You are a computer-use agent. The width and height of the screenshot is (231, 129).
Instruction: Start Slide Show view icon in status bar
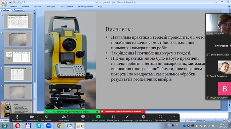pos(194,121)
